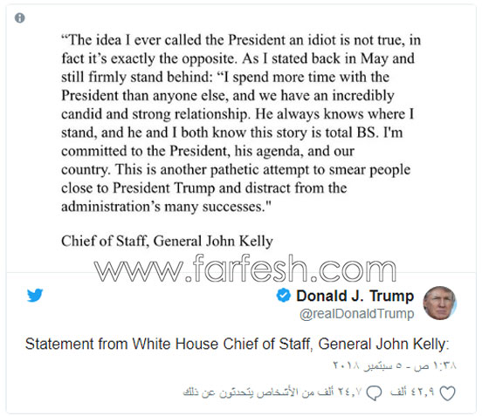Image resolution: width=489 pixels, height=416 pixels.
Task: Open the Twitter bird logo
Action: tap(35, 296)
